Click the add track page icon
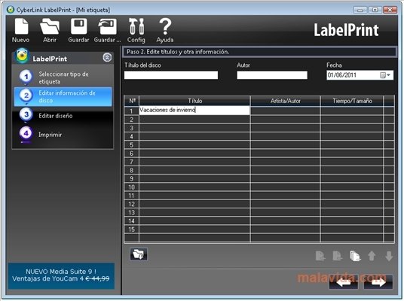 [x=320, y=256]
